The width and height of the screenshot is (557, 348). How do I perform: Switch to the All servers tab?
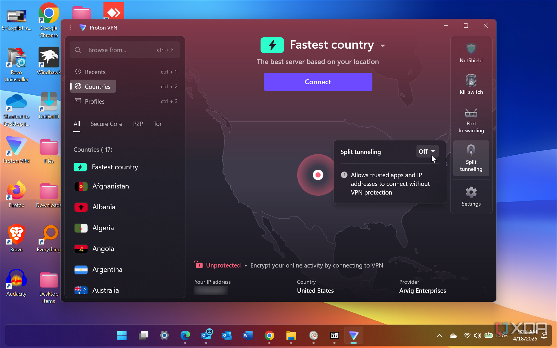[77, 124]
